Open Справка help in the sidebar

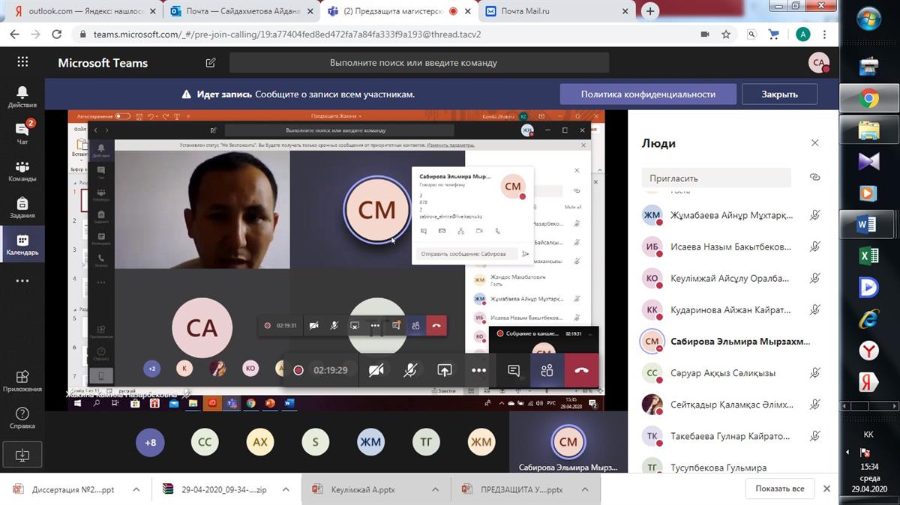click(22, 418)
